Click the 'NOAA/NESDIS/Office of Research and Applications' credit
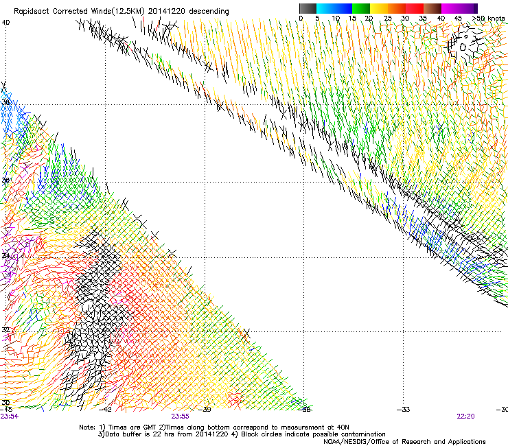The width and height of the screenshot is (508, 446). coord(404,441)
